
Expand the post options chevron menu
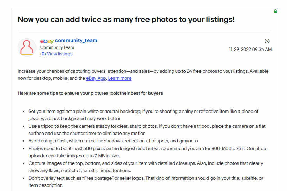coord(267,41)
